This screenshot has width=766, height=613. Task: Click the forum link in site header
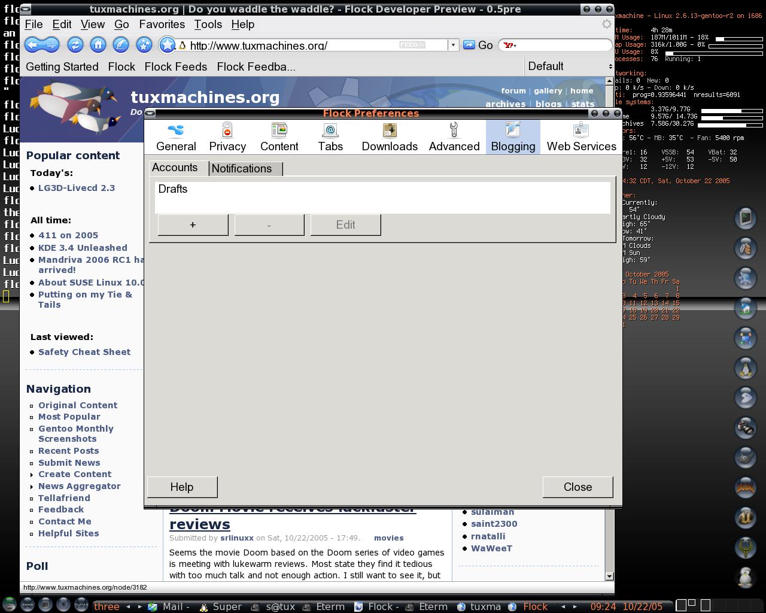pyautogui.click(x=513, y=91)
